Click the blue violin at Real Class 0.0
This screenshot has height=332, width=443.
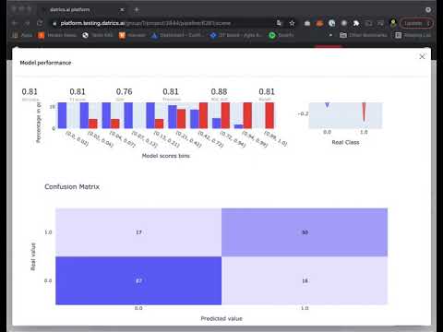click(x=327, y=105)
